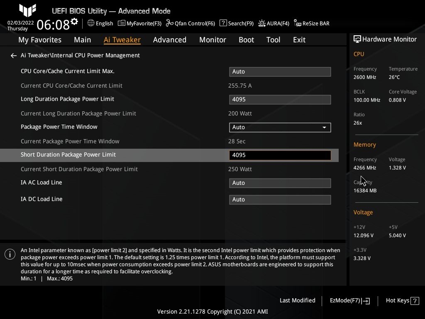Switch to the Boot tab
Viewport: 425px width, 319px height.
pos(247,40)
